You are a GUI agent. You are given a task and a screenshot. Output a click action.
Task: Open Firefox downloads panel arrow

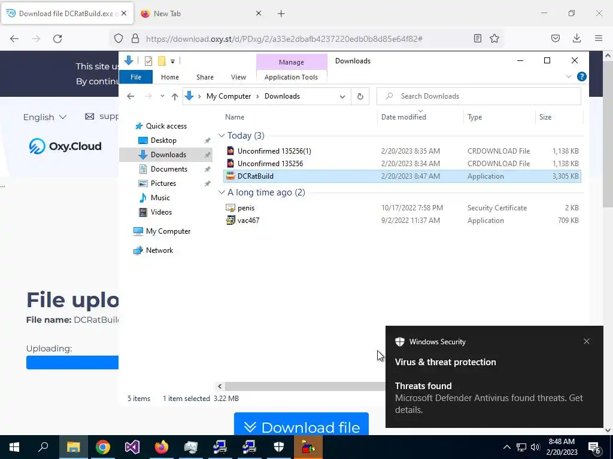(576, 38)
